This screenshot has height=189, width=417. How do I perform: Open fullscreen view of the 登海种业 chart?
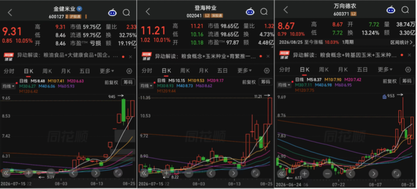[x=255, y=173]
